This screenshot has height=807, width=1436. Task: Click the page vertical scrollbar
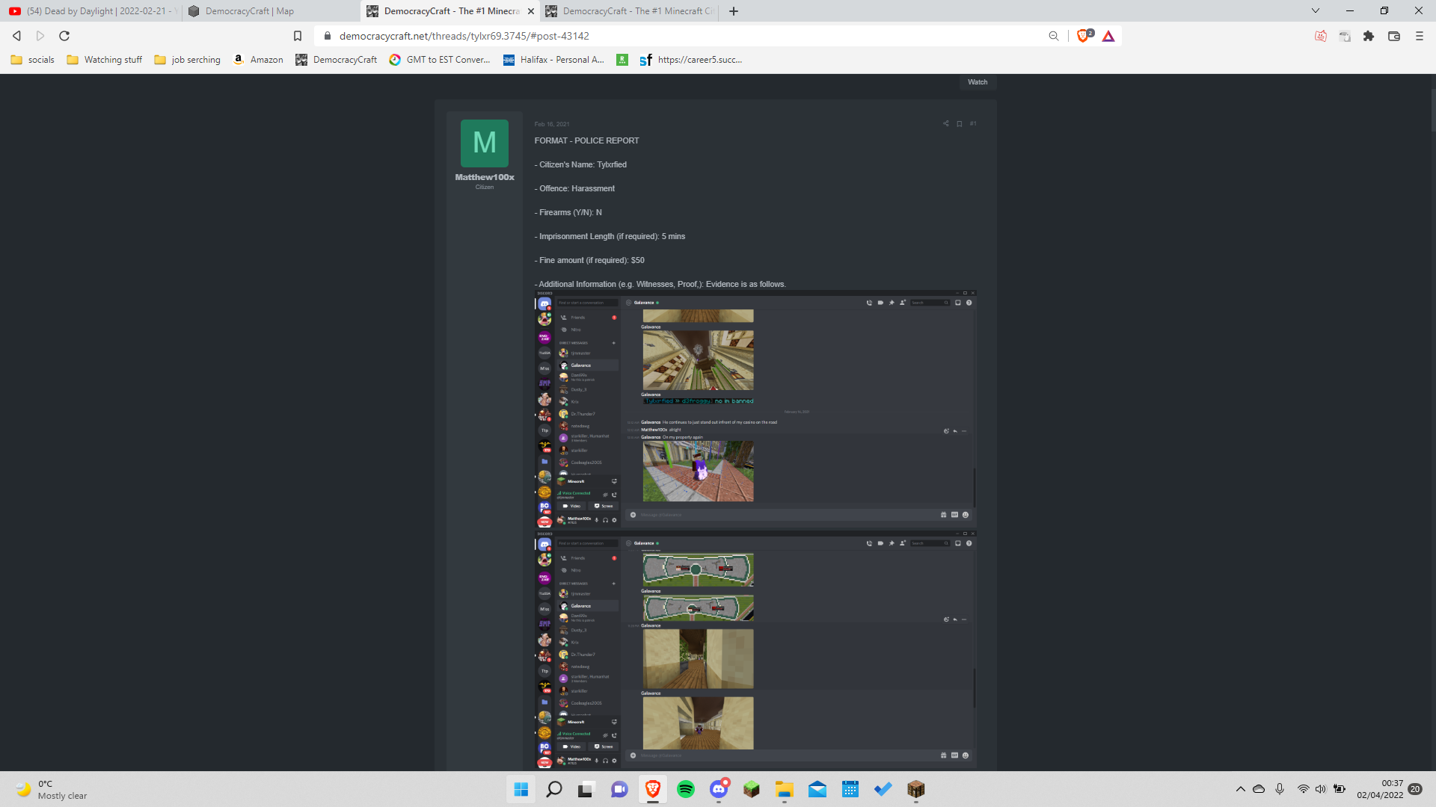(x=1432, y=112)
